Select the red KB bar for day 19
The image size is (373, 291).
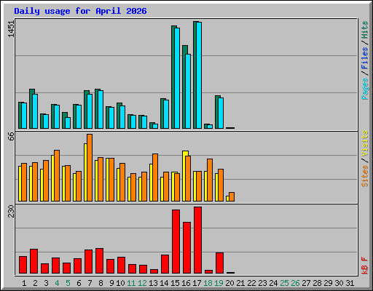(219, 263)
